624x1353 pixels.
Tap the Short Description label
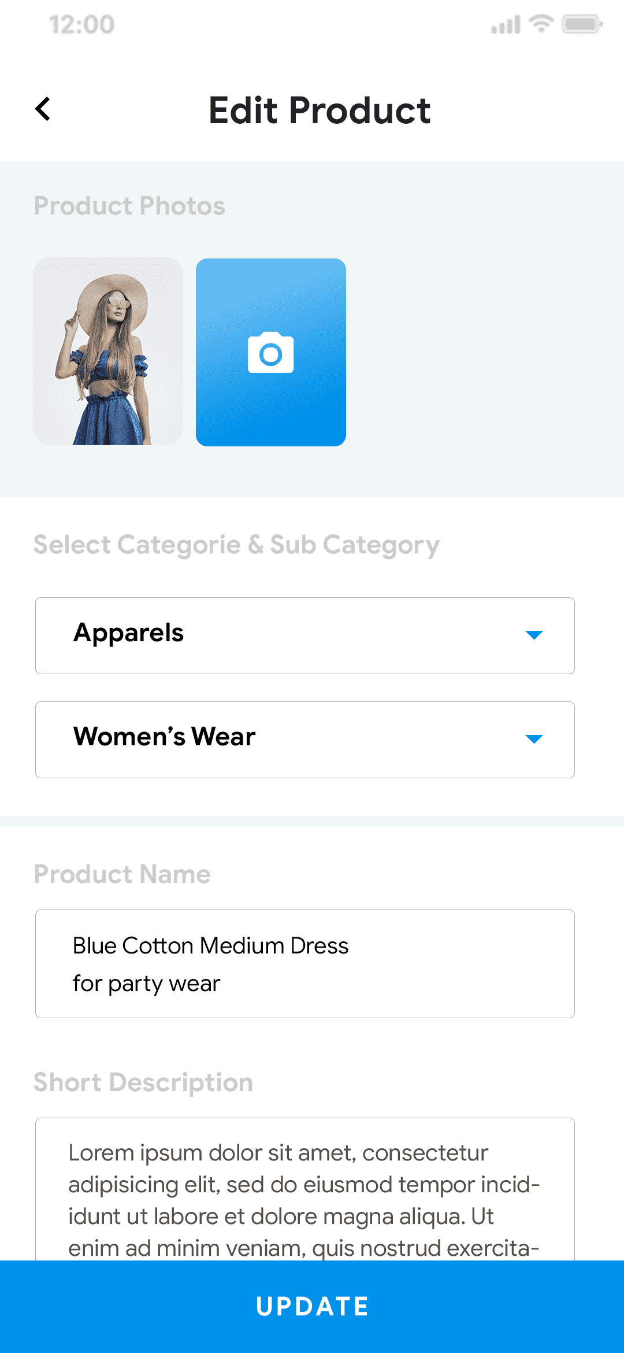pos(143,1082)
